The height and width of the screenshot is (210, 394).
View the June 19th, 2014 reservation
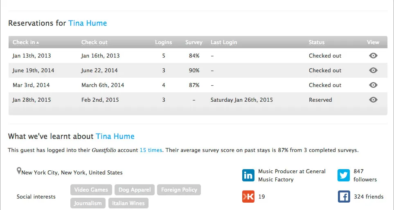(x=373, y=70)
